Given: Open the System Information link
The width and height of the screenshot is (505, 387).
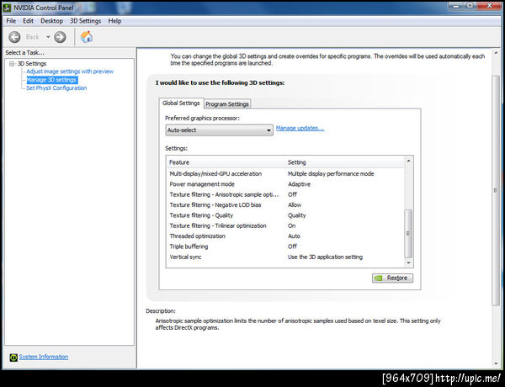Looking at the screenshot, I should tap(44, 357).
